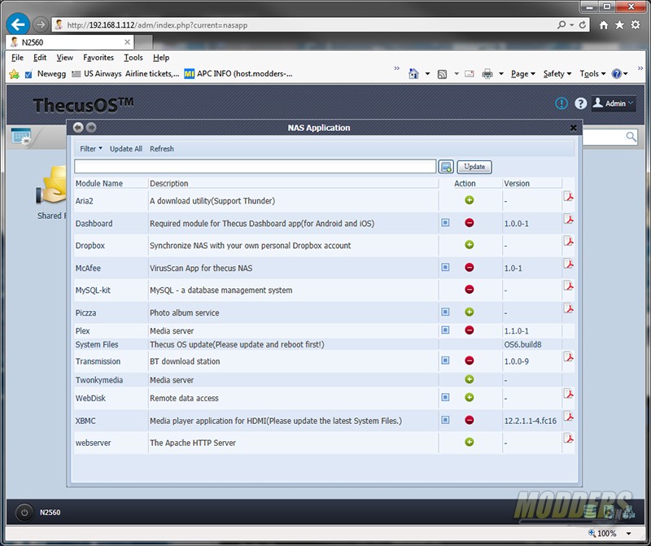Disable Plex module using red minus icon
The width and height of the screenshot is (651, 546).
click(x=470, y=330)
